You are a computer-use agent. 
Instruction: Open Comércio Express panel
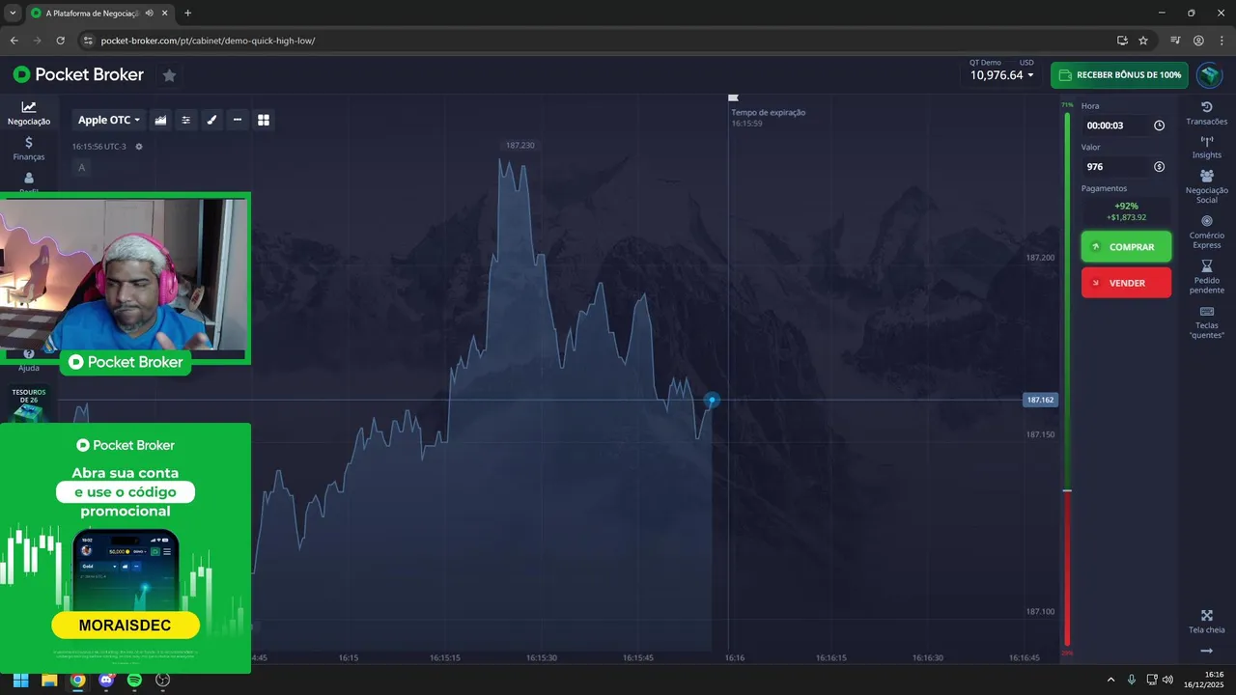tap(1207, 231)
